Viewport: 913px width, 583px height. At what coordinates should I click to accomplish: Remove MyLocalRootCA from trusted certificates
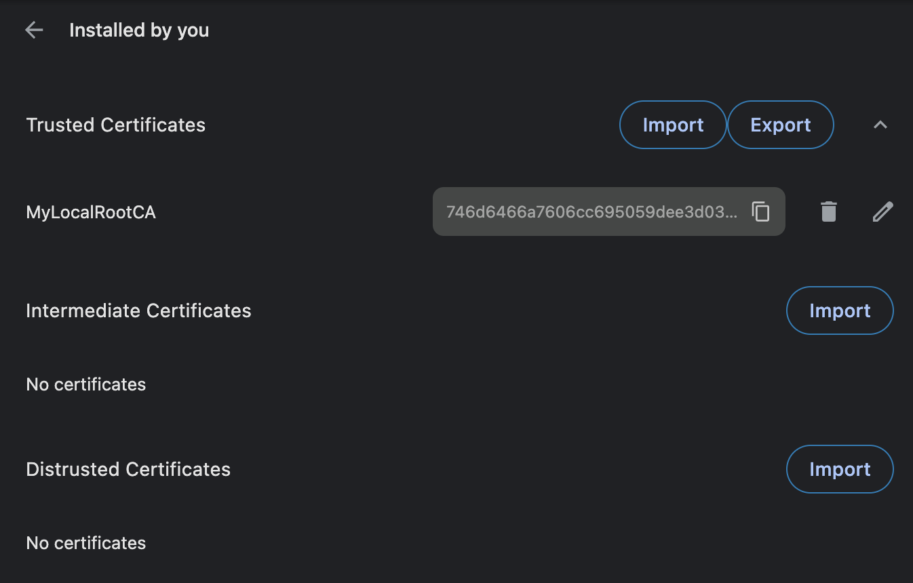tap(828, 212)
